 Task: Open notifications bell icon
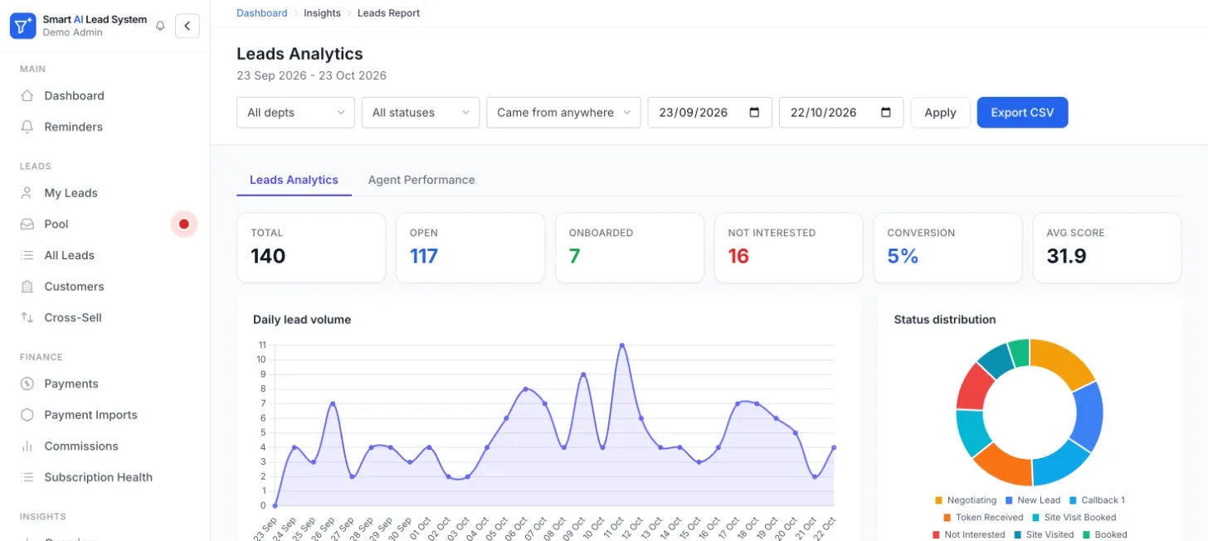coord(160,27)
